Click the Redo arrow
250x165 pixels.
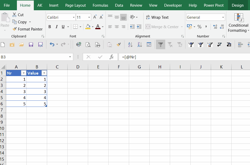pyautogui.click(x=63, y=44)
